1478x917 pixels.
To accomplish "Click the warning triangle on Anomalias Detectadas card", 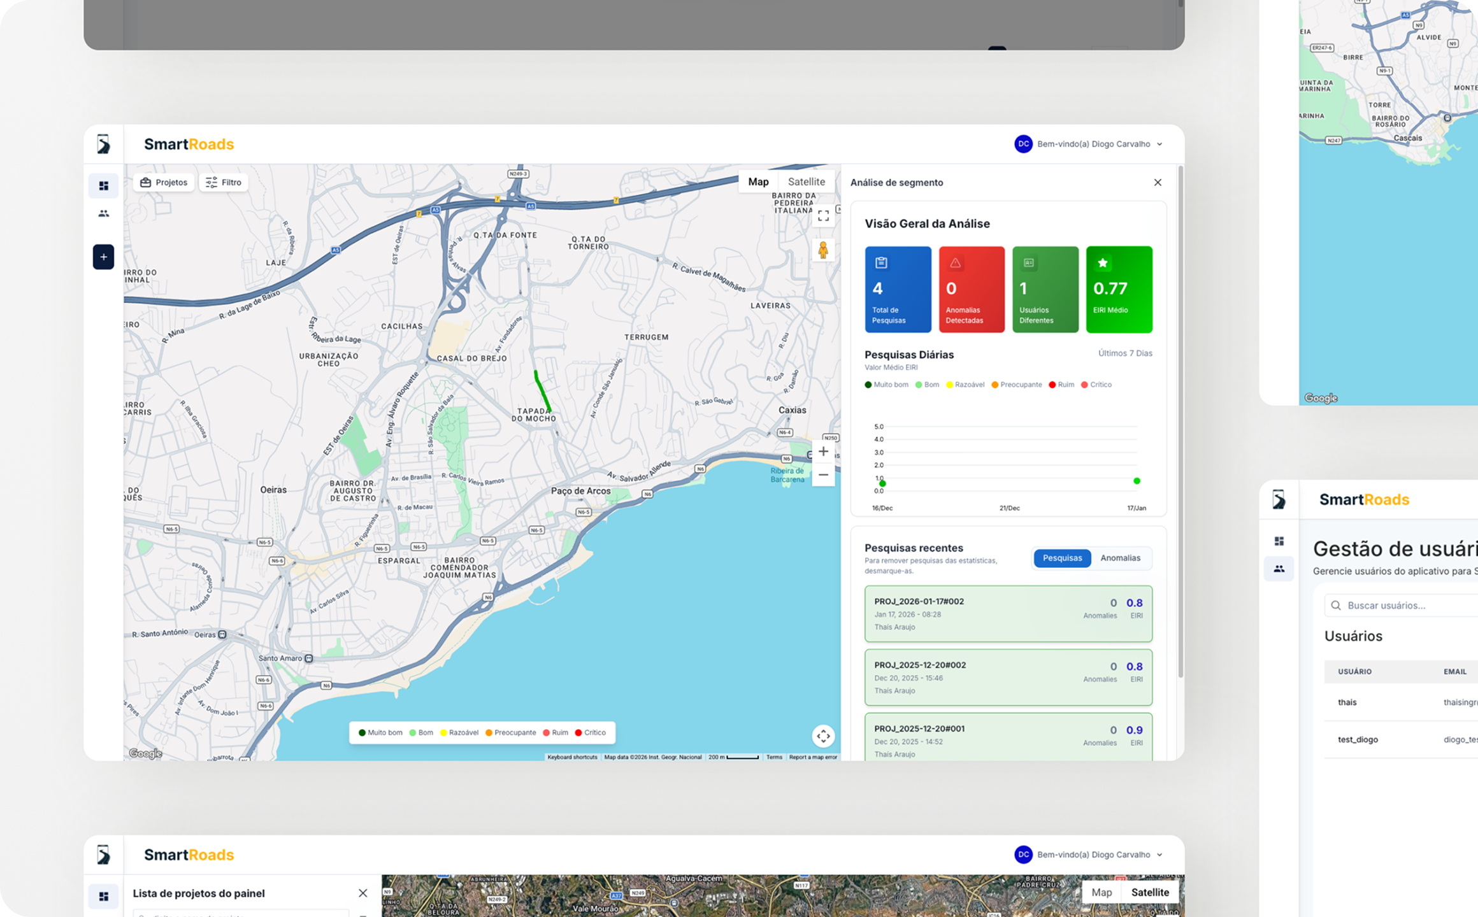I will pos(955,262).
